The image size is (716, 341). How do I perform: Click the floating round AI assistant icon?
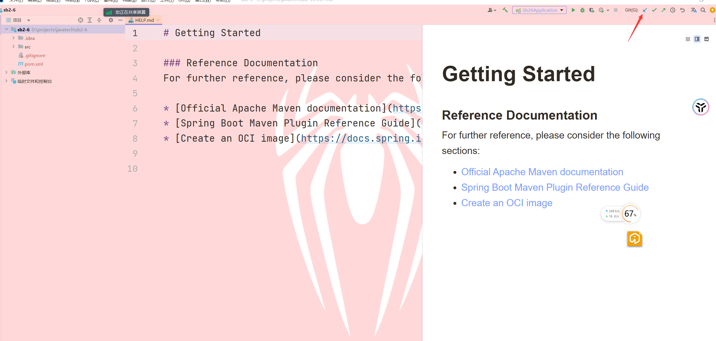click(701, 107)
